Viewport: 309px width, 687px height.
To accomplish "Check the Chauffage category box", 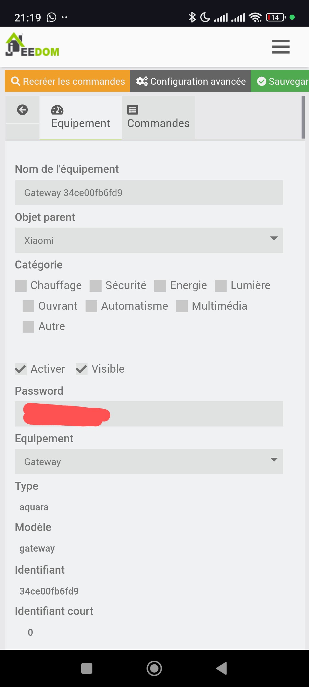I will coord(21,286).
